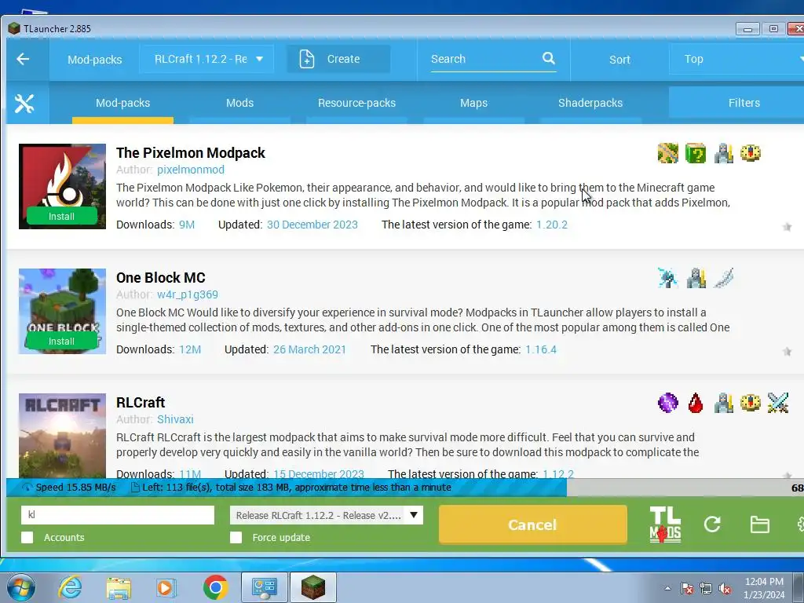Click the Create modpack button
The width and height of the screenshot is (804, 603).
coord(338,59)
